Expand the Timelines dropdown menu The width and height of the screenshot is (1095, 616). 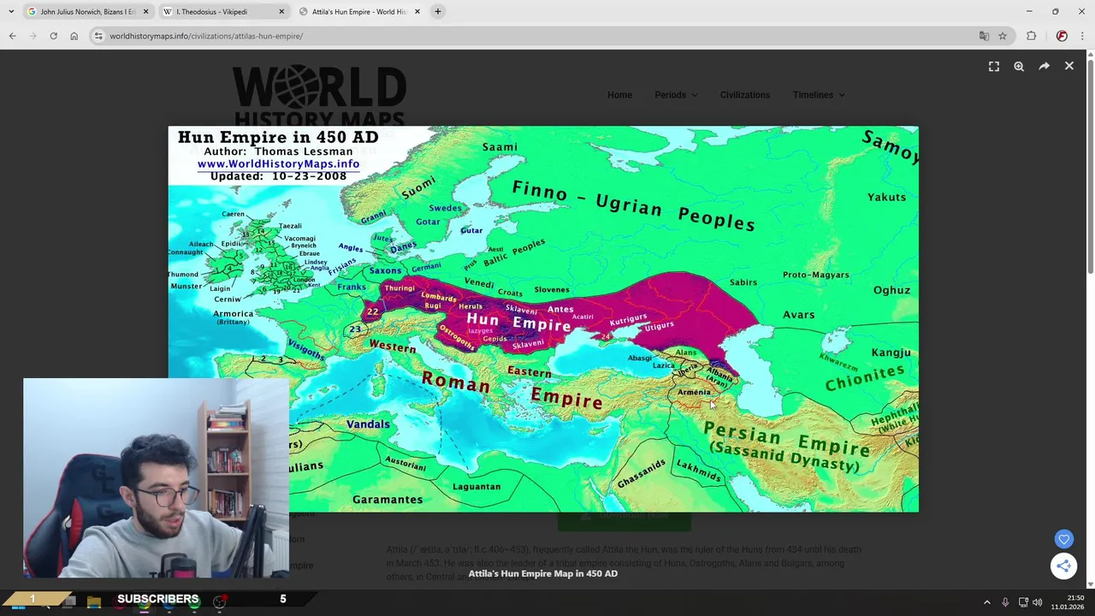pos(819,95)
